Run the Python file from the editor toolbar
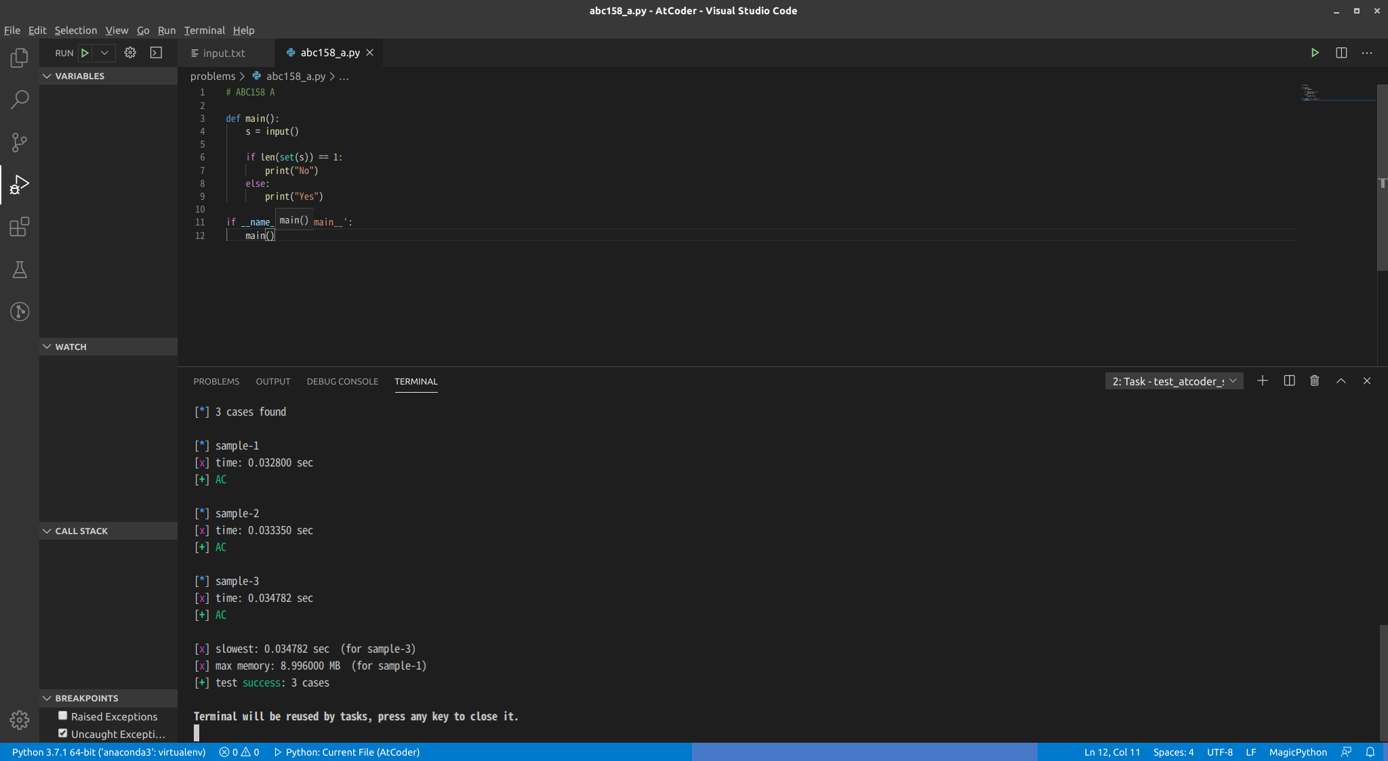1388x761 pixels. [x=1315, y=52]
